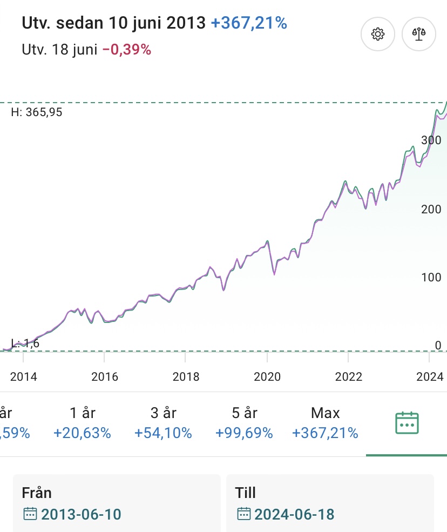The height and width of the screenshot is (532, 447).
Task: Click the 2014 label on time axis
Action: 24,376
